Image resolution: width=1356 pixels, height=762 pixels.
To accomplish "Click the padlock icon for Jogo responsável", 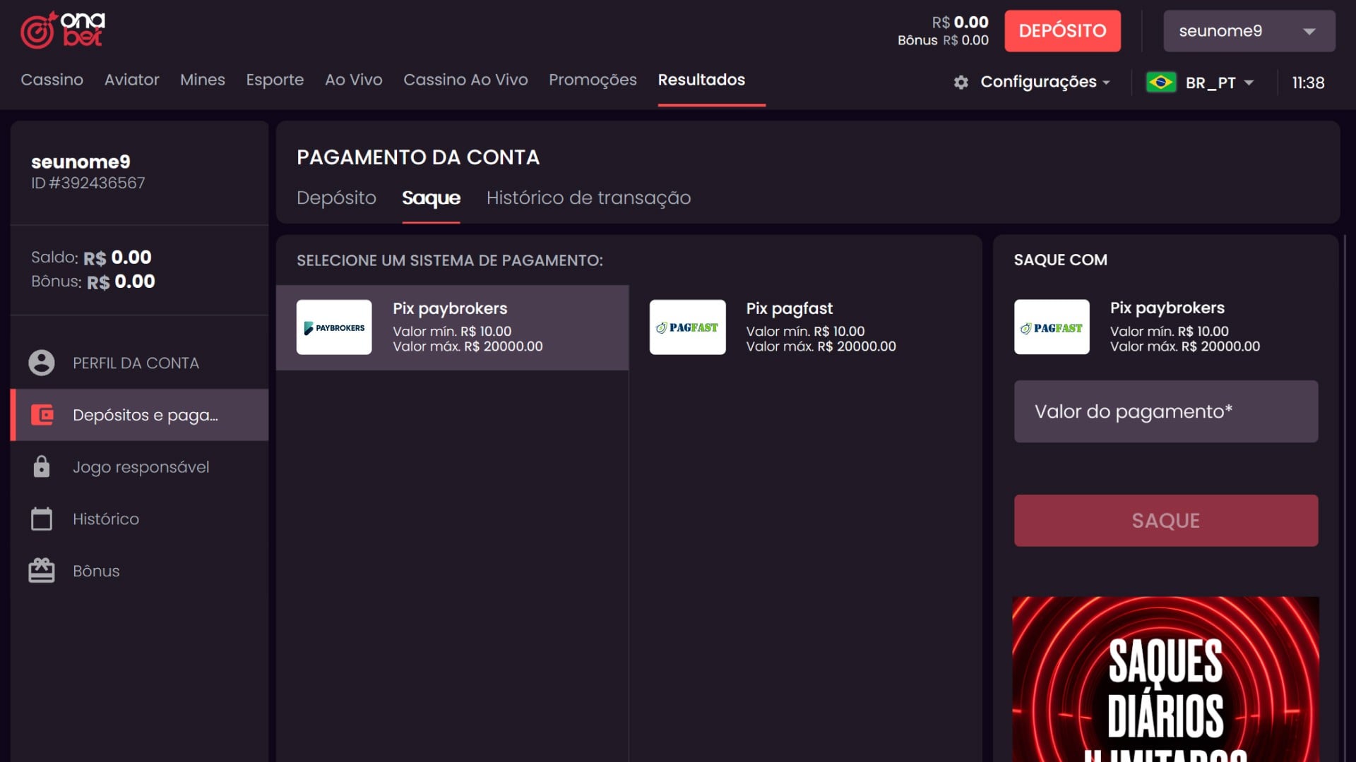I will pos(42,467).
